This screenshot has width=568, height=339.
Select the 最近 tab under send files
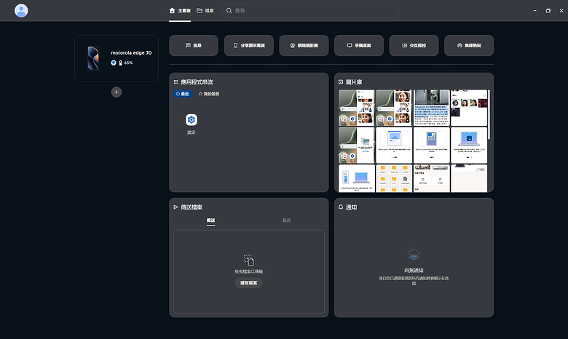286,220
